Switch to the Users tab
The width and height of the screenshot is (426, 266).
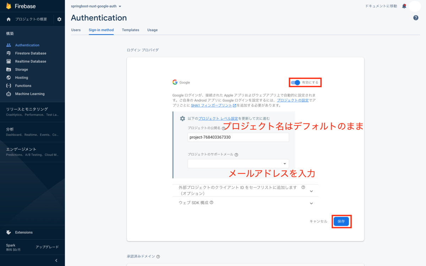(76, 30)
